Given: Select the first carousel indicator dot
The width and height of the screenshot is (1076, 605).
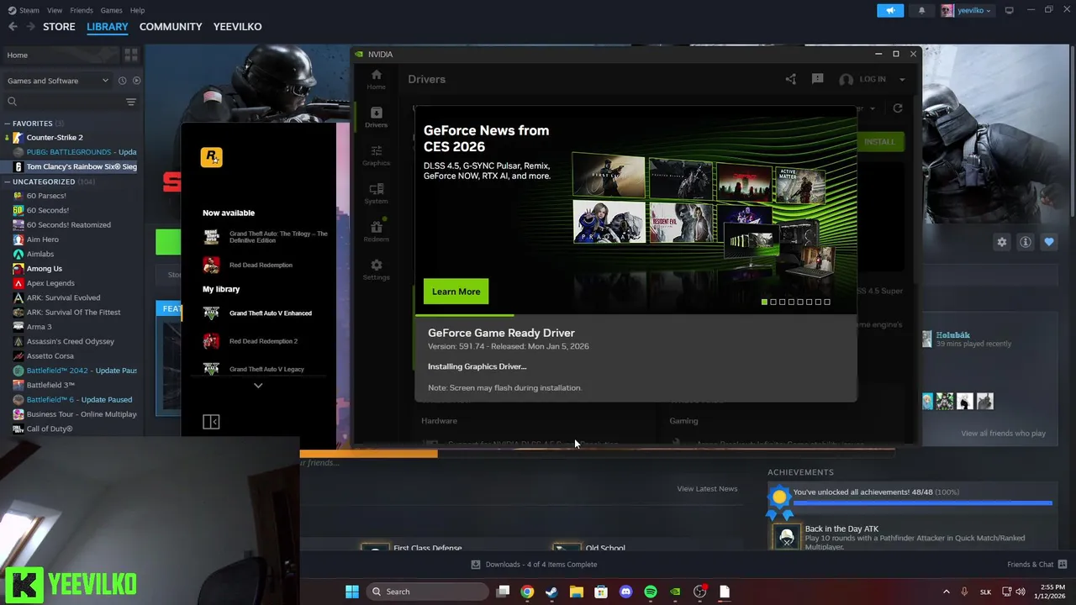Looking at the screenshot, I should tap(764, 302).
